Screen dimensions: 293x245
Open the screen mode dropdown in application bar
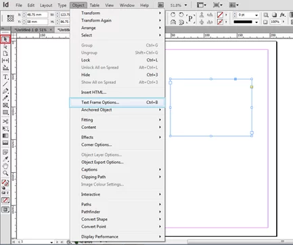click(x=218, y=5)
